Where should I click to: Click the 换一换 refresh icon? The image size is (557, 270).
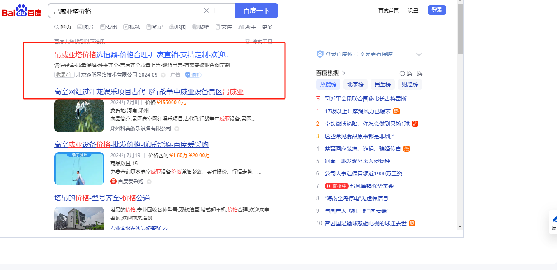[x=402, y=74]
